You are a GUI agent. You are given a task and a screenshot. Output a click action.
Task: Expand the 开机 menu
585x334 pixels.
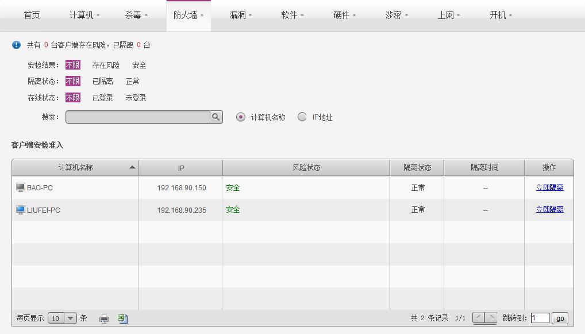pyautogui.click(x=501, y=16)
